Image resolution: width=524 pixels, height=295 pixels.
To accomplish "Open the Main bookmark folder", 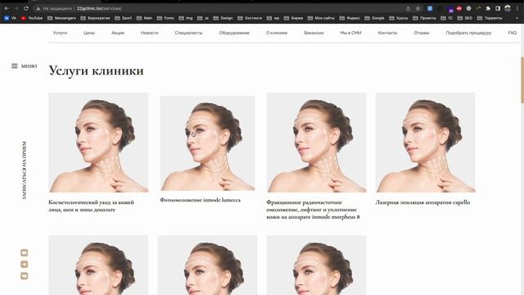I will coord(144,18).
